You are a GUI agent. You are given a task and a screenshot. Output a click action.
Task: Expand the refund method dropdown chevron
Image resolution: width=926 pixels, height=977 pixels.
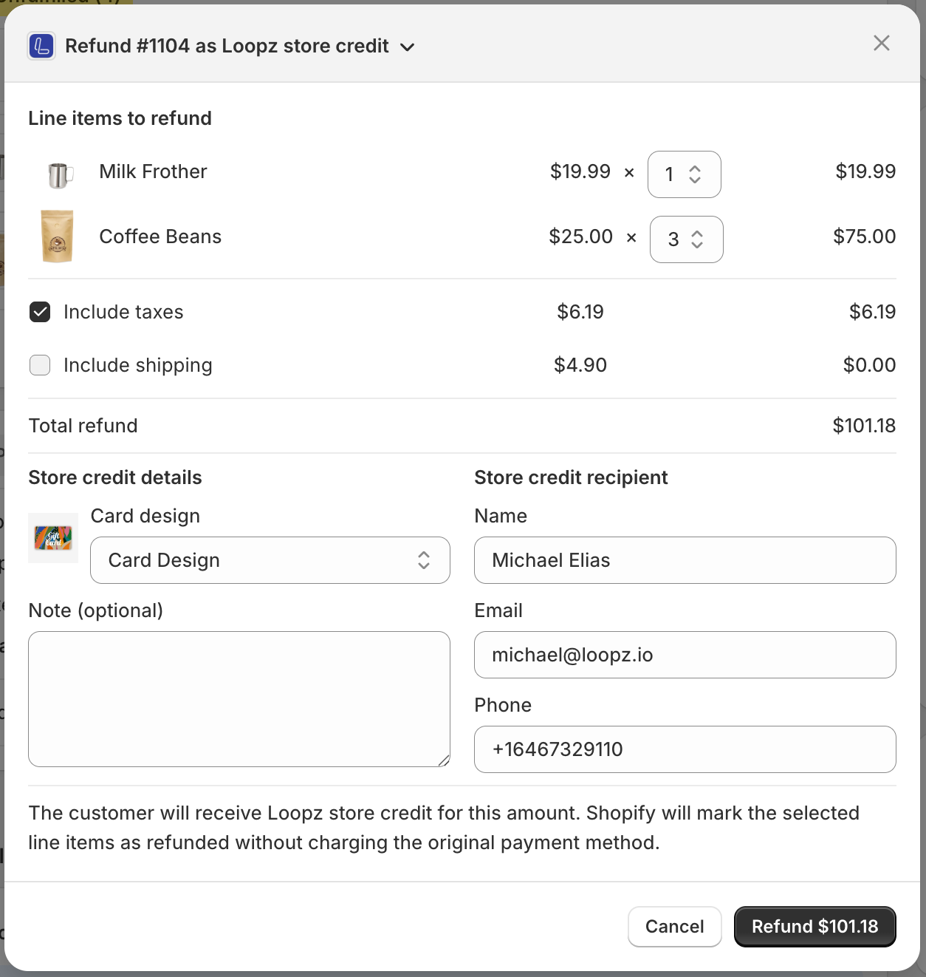pos(407,47)
